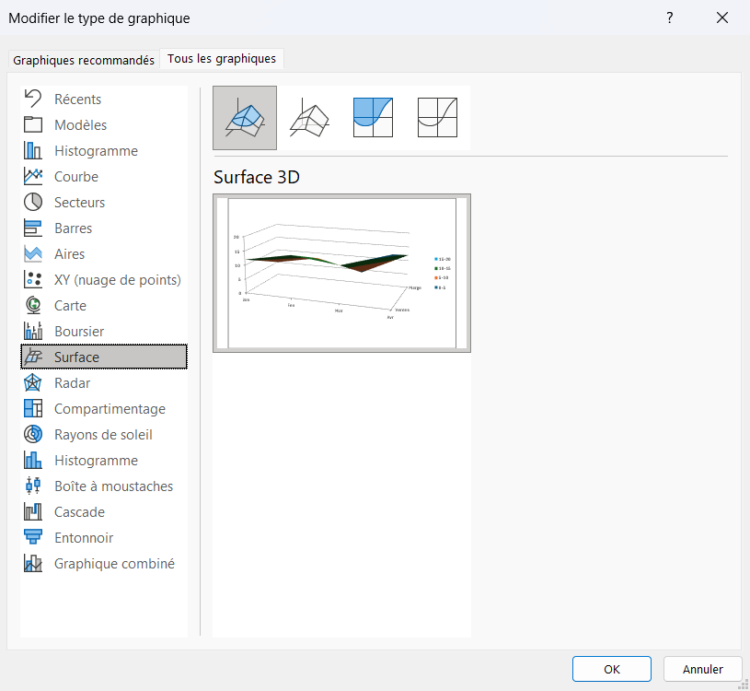The width and height of the screenshot is (750, 691).
Task: Select the wireframe contour chart subtype icon
Action: pyautogui.click(x=437, y=118)
